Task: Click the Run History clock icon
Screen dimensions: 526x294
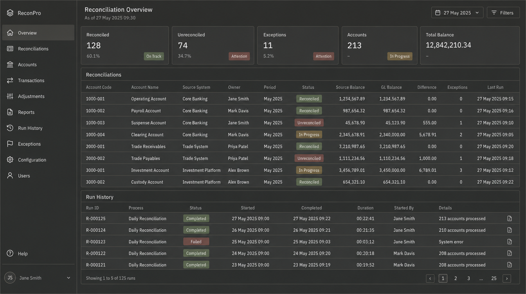Action: (10, 128)
